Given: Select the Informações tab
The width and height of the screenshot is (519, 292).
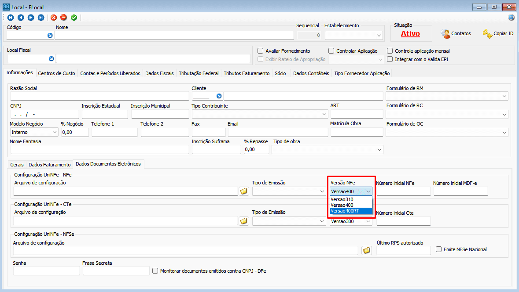Looking at the screenshot, I should pos(19,72).
